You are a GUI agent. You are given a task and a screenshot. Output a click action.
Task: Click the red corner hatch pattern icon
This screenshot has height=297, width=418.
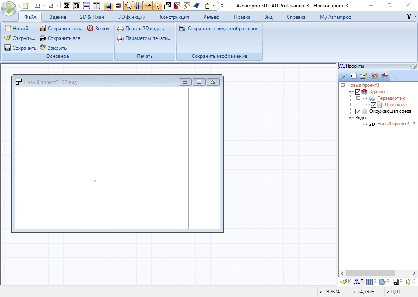177,6
